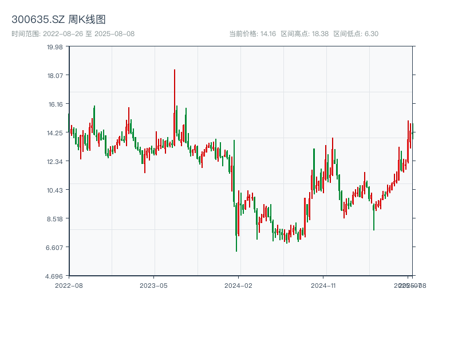This screenshot has width=458, height=344.
Task: Click the 当前价格 14.16 label
Action: [x=252, y=34]
